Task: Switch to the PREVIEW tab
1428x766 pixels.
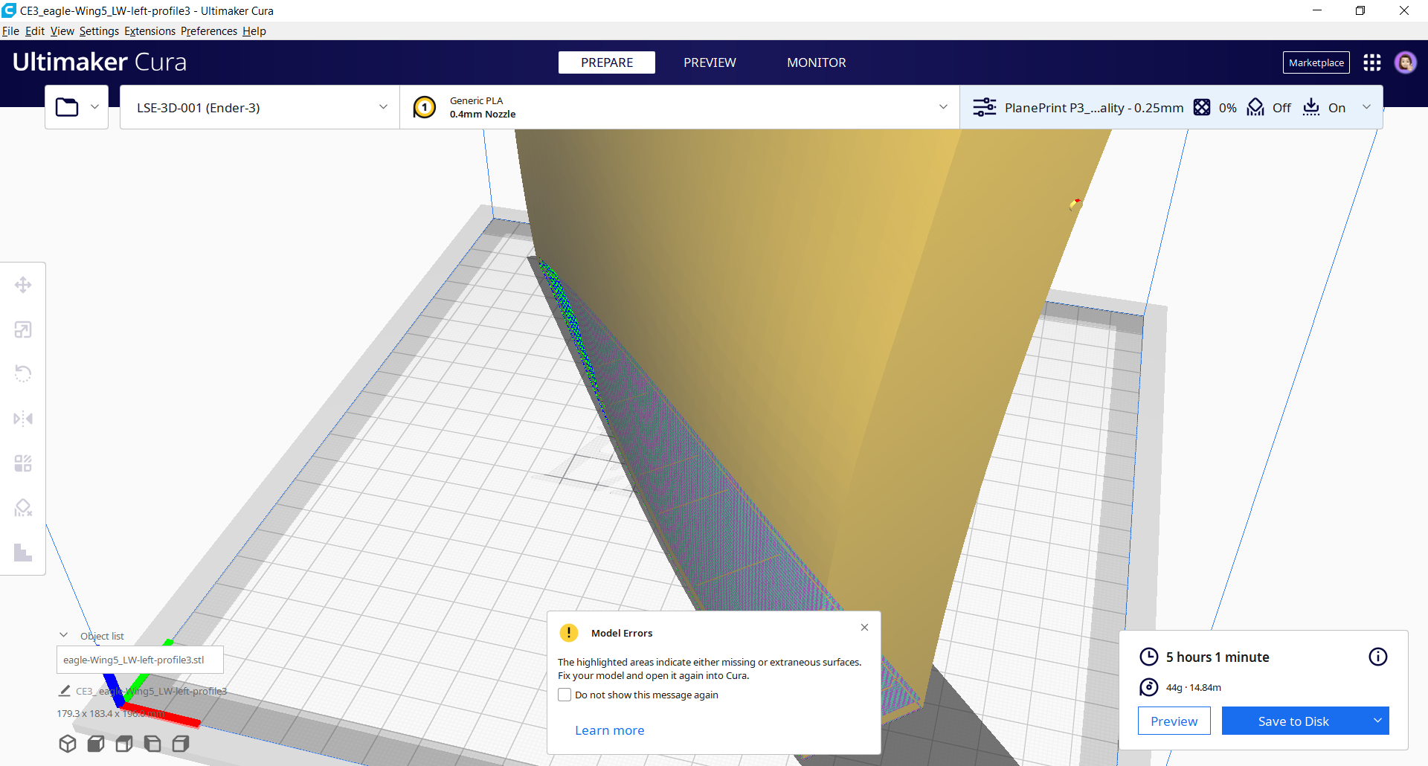Action: (x=710, y=62)
